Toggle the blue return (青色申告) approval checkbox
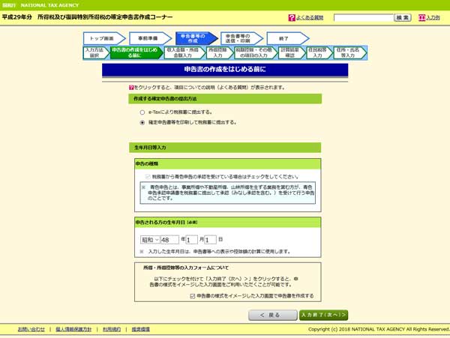 (x=147, y=175)
